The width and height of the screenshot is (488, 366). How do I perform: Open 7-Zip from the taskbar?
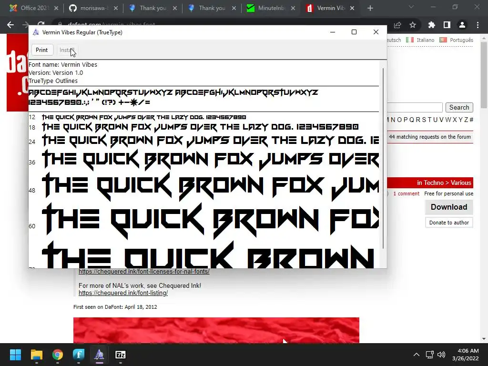[121, 355]
